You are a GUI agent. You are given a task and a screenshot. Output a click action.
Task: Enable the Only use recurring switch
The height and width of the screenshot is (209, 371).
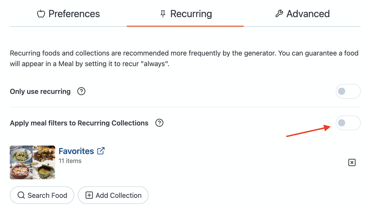(348, 91)
